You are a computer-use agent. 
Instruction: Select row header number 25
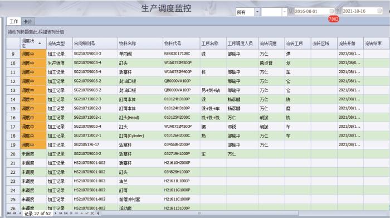(x=13, y=200)
